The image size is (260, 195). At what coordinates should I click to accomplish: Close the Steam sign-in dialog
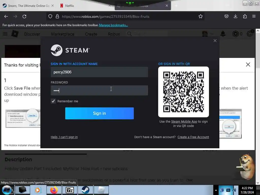215,41
